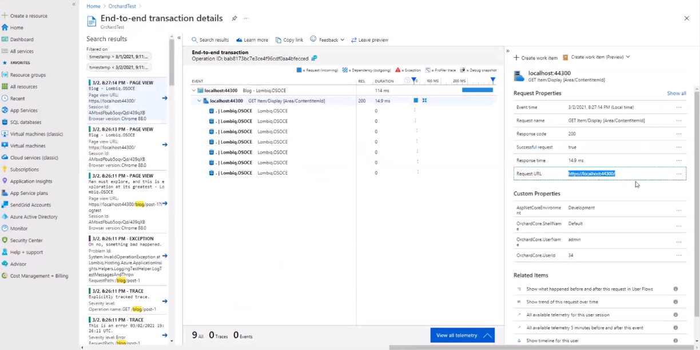Open SendGrid Accounts
Viewport: 700px width, 350px height.
coord(30,205)
